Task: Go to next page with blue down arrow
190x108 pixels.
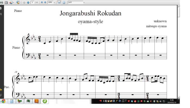Action: pyautogui.click(x=28, y=2)
